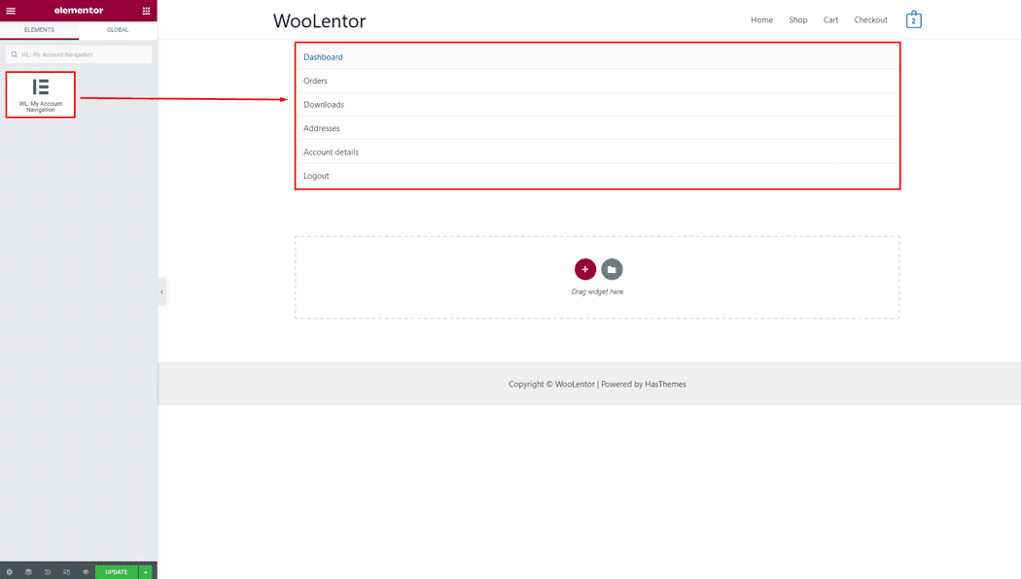Viewport: 1021px width, 579px height.
Task: Collapse the Elementor side panel
Action: [x=161, y=291]
